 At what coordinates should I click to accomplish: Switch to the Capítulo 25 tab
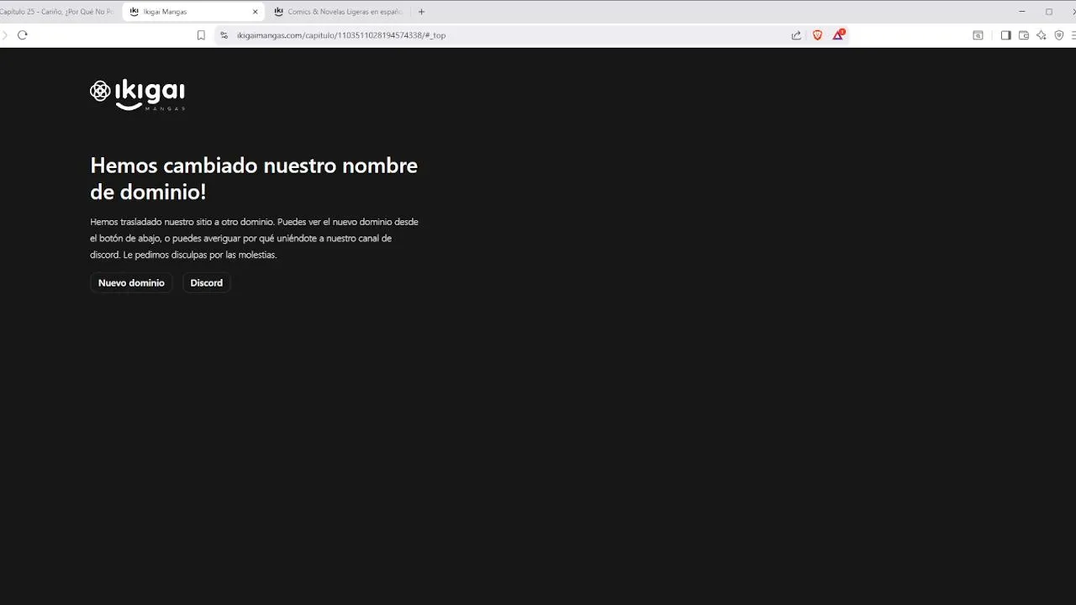point(58,12)
